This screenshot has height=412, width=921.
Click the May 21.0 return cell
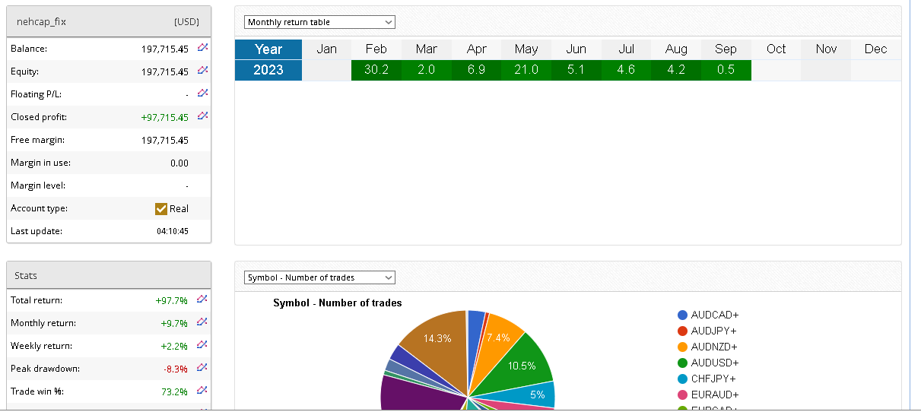tap(526, 70)
